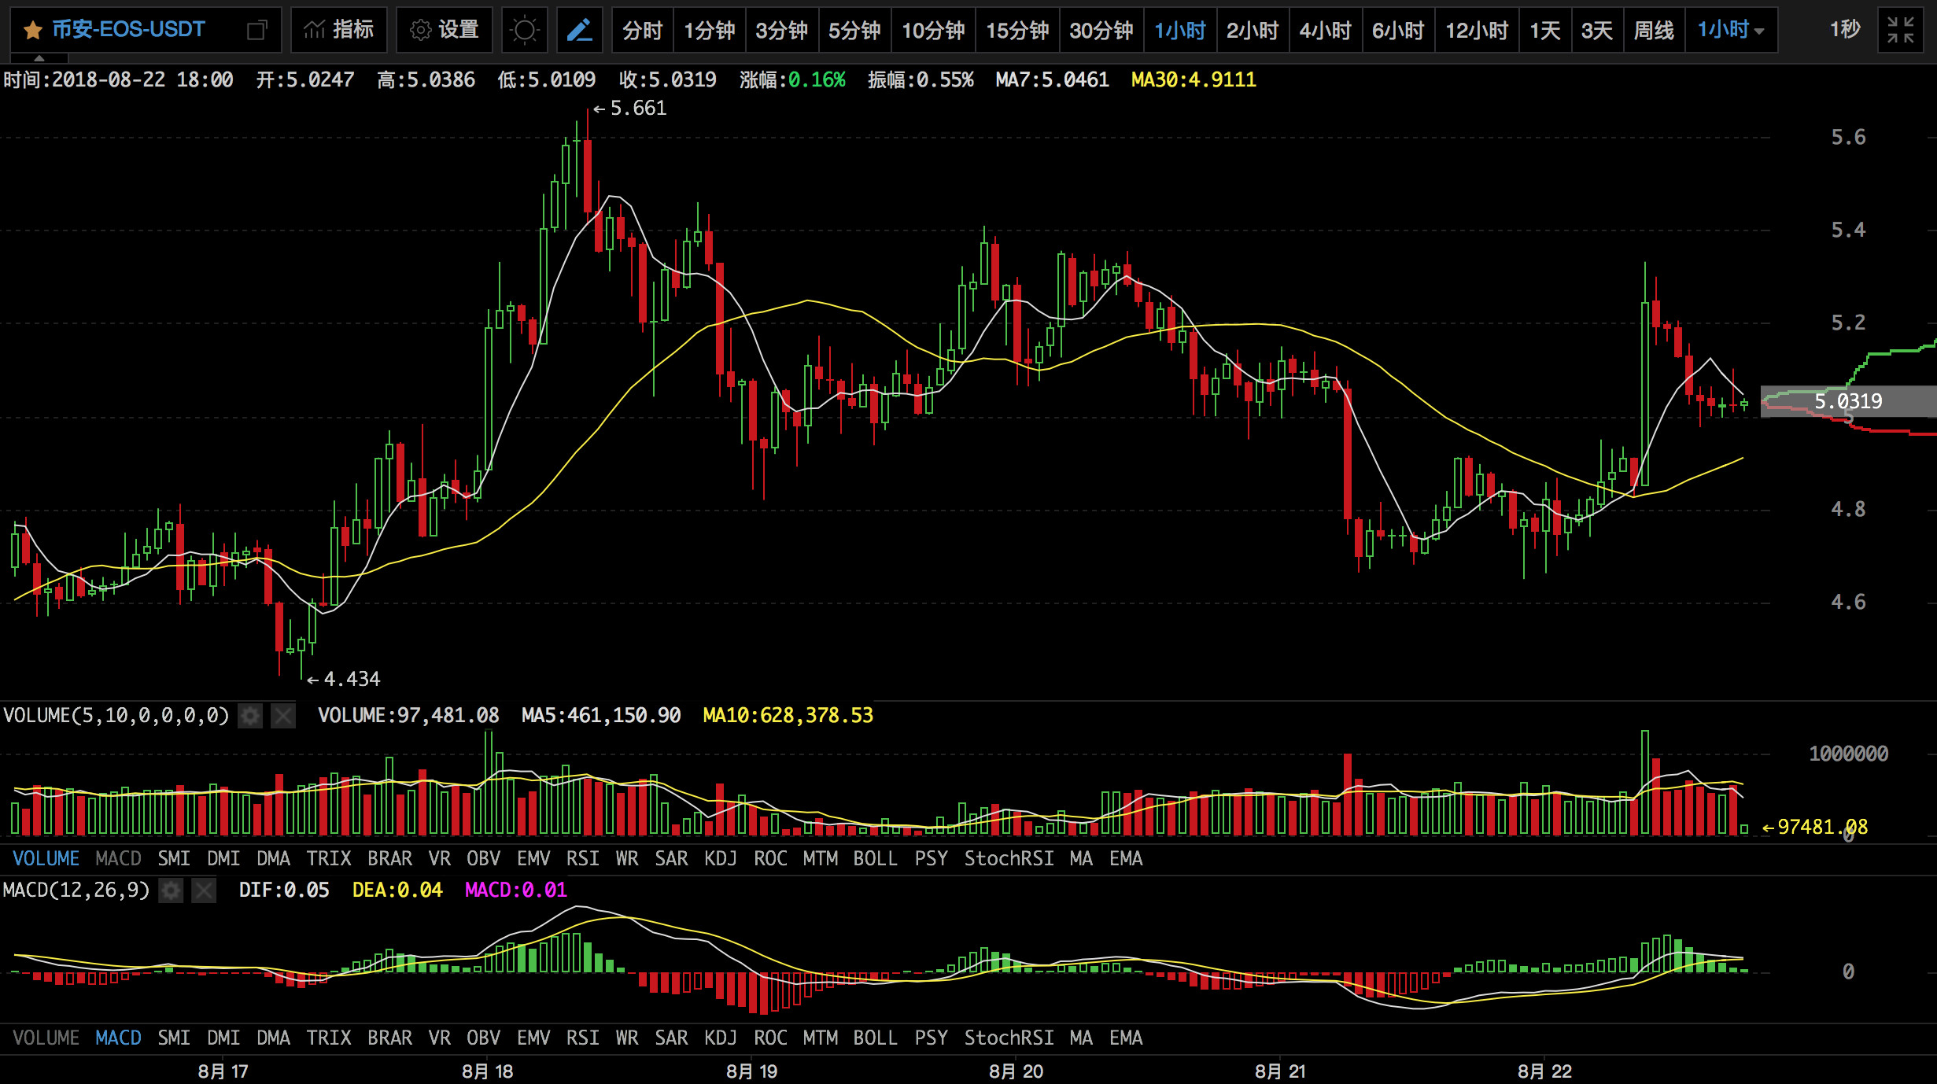The width and height of the screenshot is (1937, 1084).
Task: Click the current price label 5.0319
Action: coord(1848,401)
